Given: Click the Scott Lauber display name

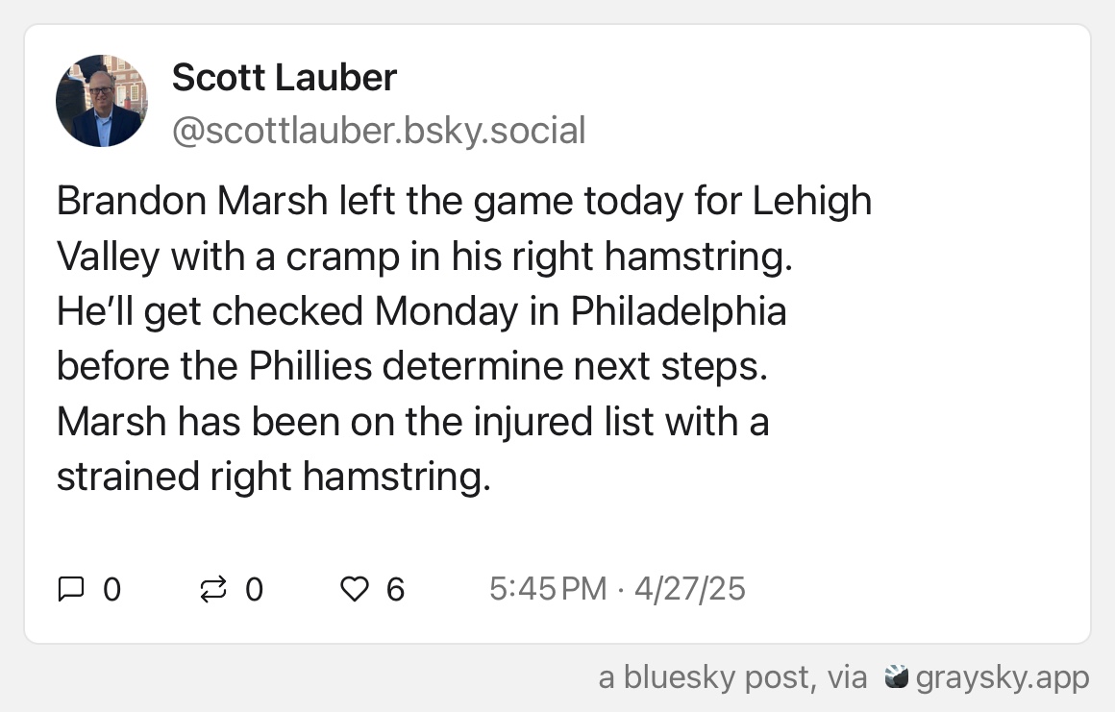Looking at the screenshot, I should click(x=284, y=78).
